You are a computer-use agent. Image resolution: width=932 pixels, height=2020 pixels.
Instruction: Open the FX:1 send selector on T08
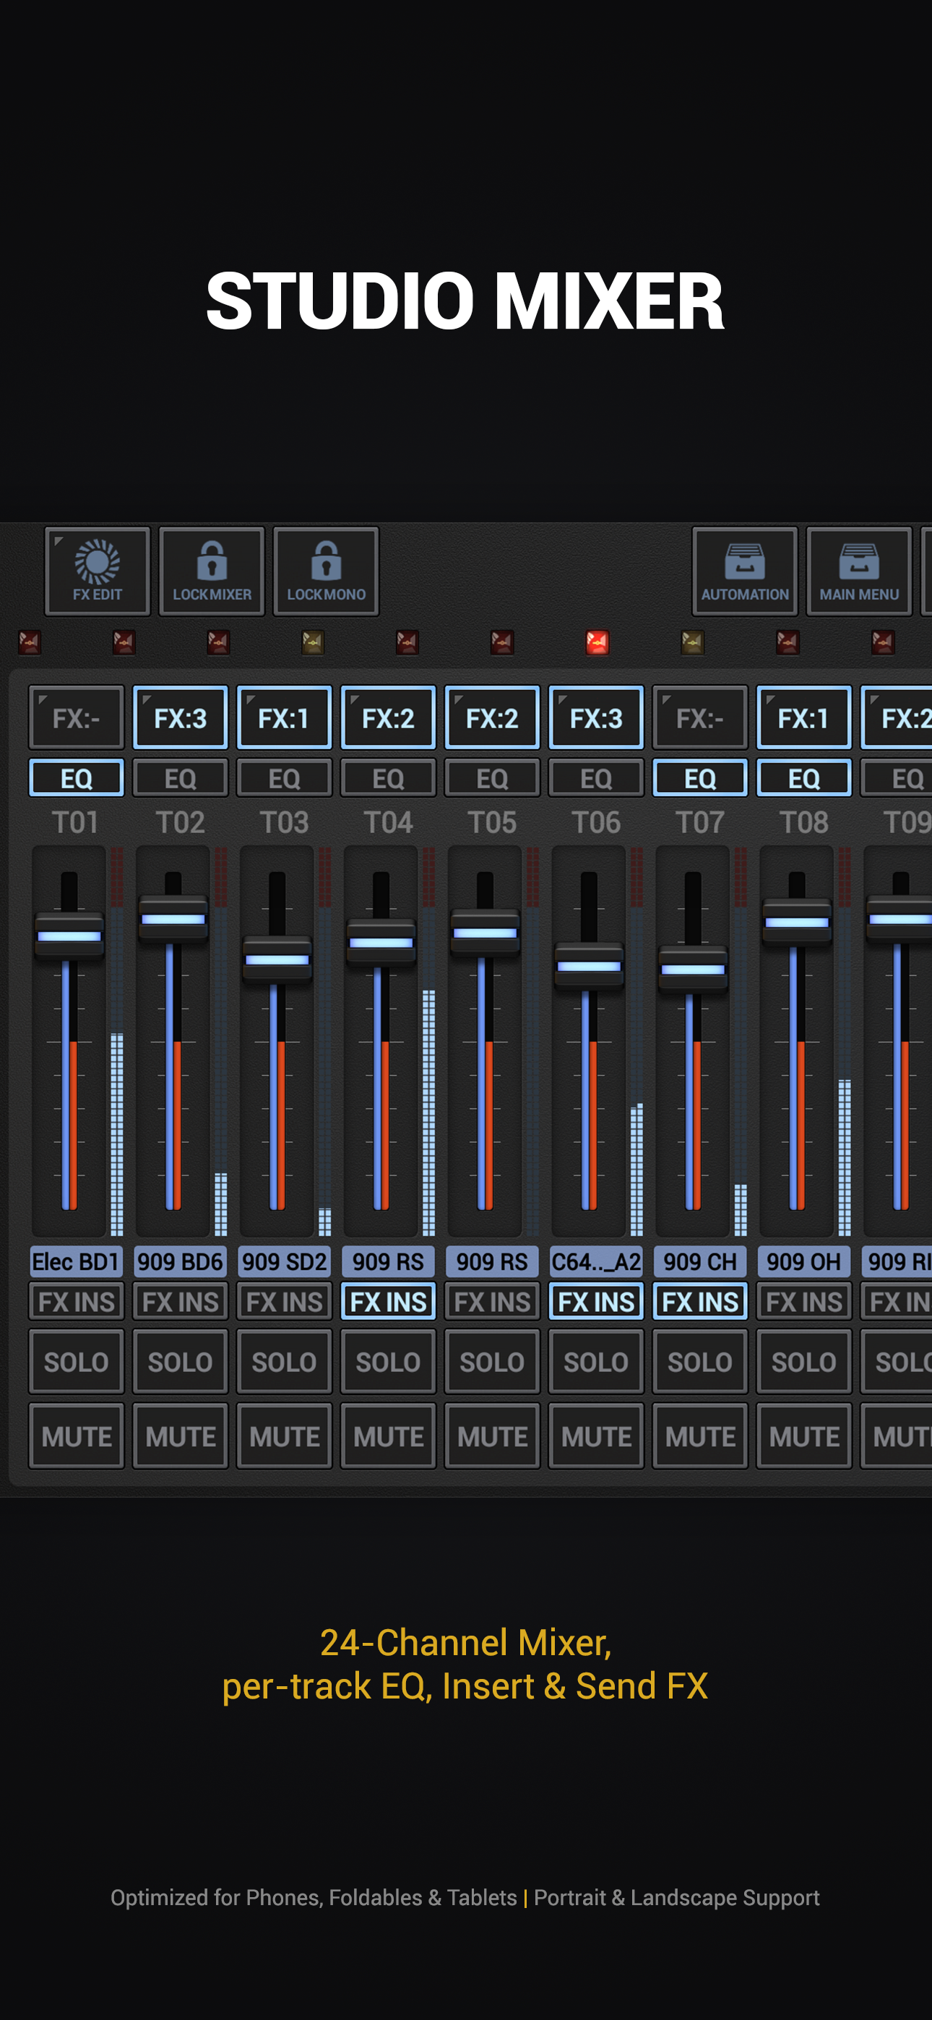804,717
